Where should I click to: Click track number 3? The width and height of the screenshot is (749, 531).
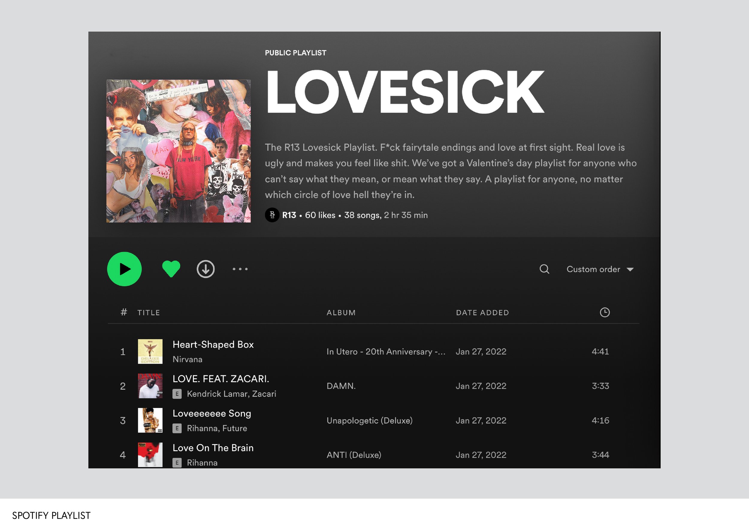point(123,421)
